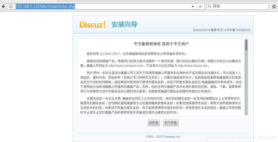
Task: Bookmark this page with the star icon
Action: (x=274, y=6)
